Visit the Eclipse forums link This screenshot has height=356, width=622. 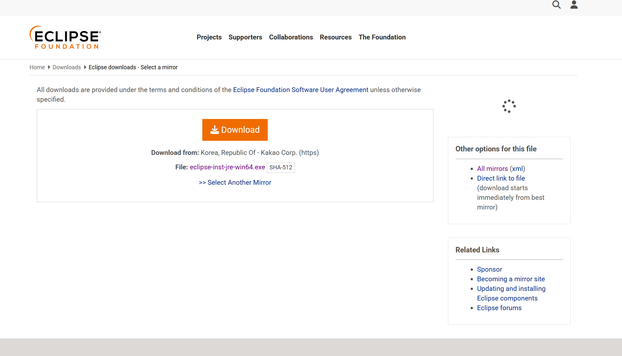(x=499, y=308)
